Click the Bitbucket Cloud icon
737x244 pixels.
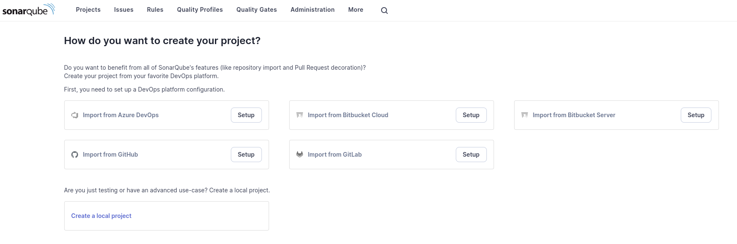click(300, 115)
